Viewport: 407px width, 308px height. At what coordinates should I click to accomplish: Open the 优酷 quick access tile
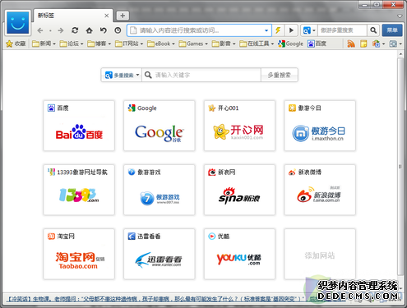click(x=239, y=254)
